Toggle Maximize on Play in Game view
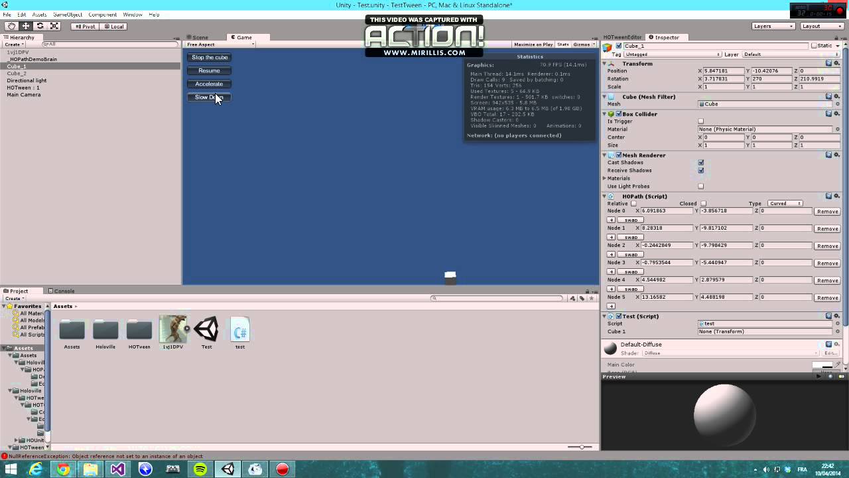Image resolution: width=849 pixels, height=478 pixels. 533,44
